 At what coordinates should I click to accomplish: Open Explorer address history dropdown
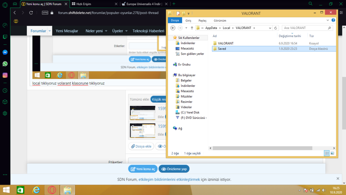point(270,28)
